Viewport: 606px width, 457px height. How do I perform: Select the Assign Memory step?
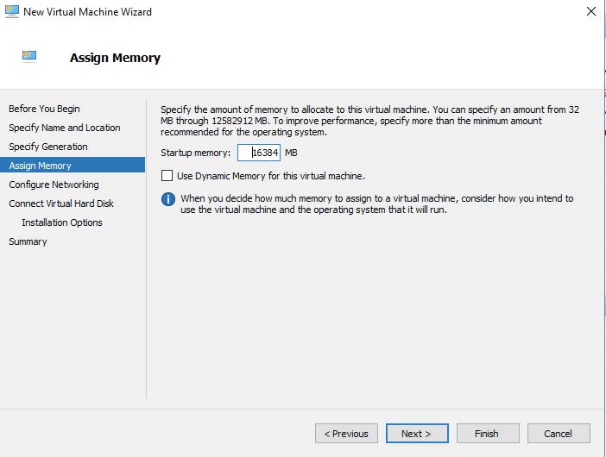pyautogui.click(x=41, y=166)
